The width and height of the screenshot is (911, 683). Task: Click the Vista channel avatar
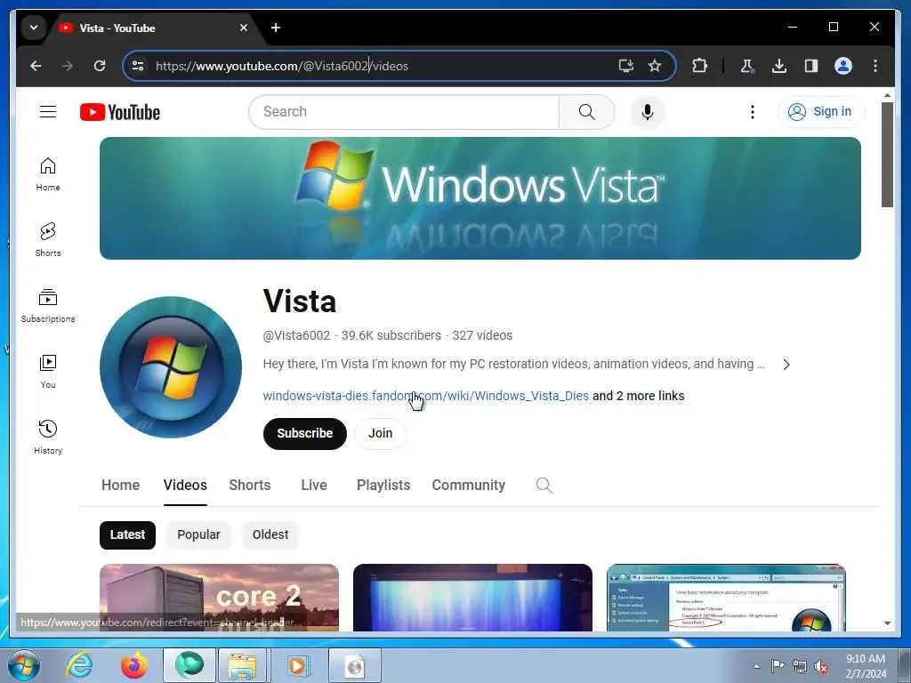click(x=171, y=367)
